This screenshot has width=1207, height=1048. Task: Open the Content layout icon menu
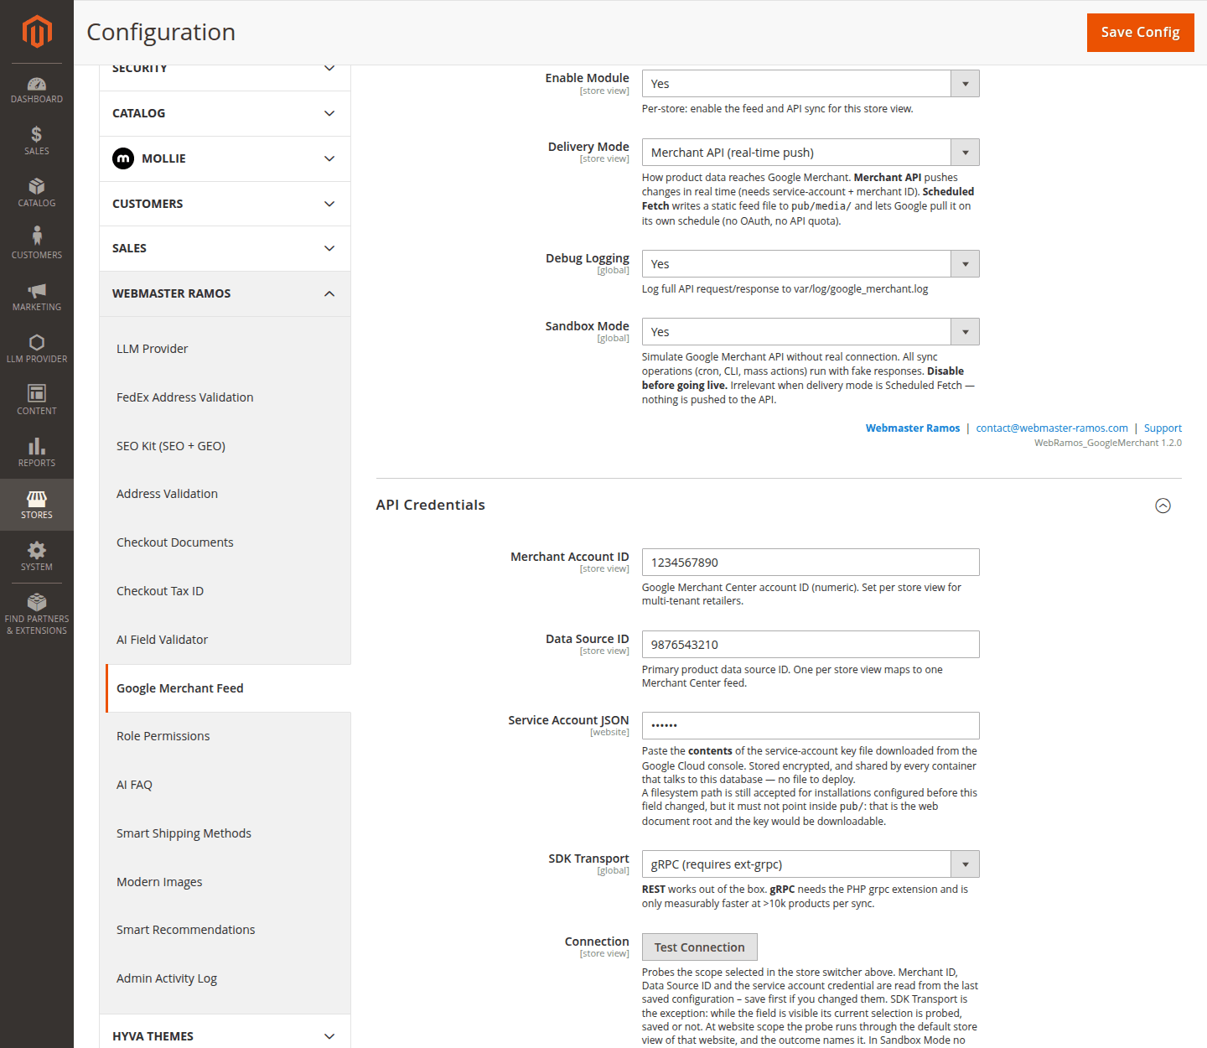(37, 400)
